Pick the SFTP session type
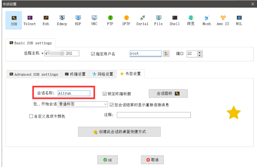 (x=126, y=20)
